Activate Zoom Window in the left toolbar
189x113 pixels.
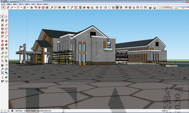click(x=6, y=69)
